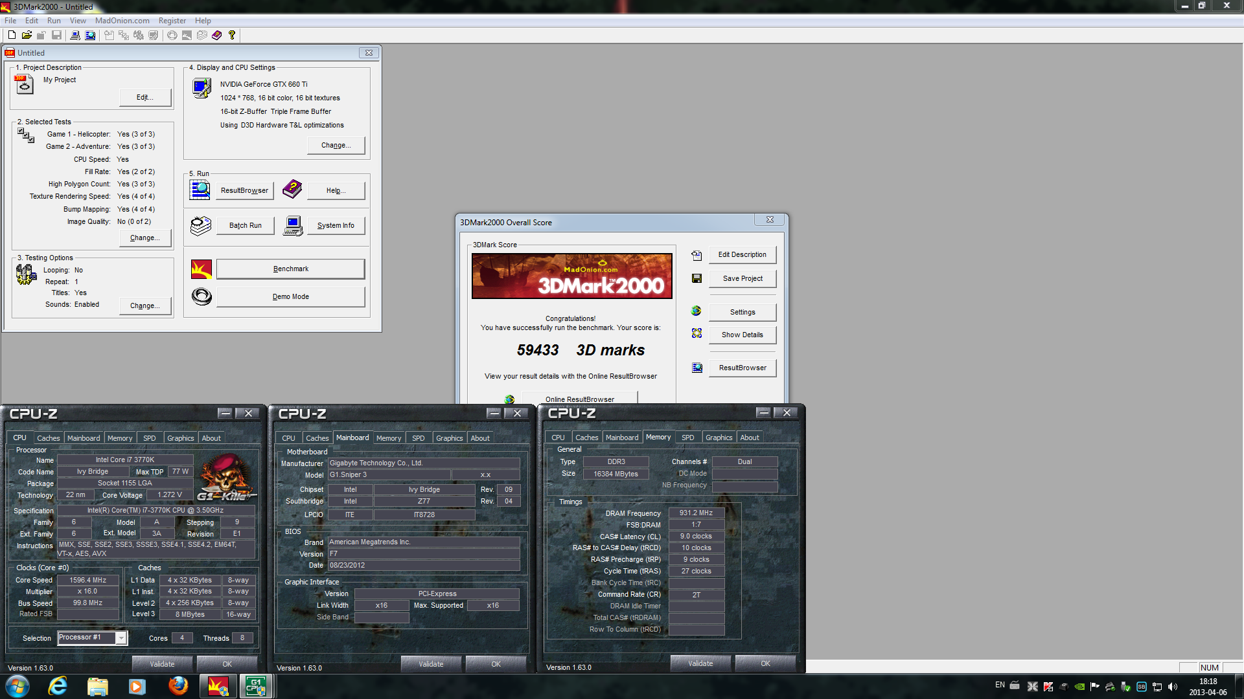
Task: Click the Core Speed value 1596.4 MHz
Action: coord(88,581)
